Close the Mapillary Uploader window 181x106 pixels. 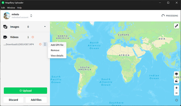click(177, 3)
